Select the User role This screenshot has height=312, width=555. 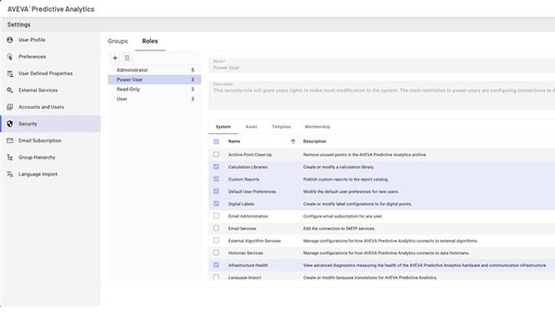(x=155, y=99)
